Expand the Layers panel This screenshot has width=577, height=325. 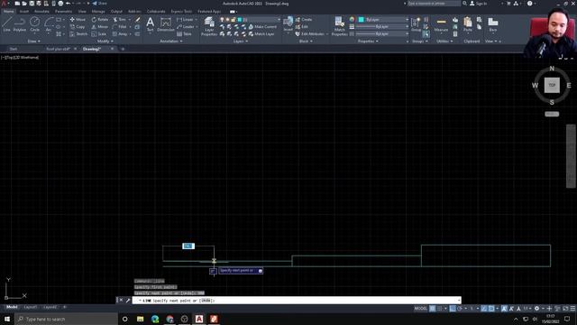point(241,42)
